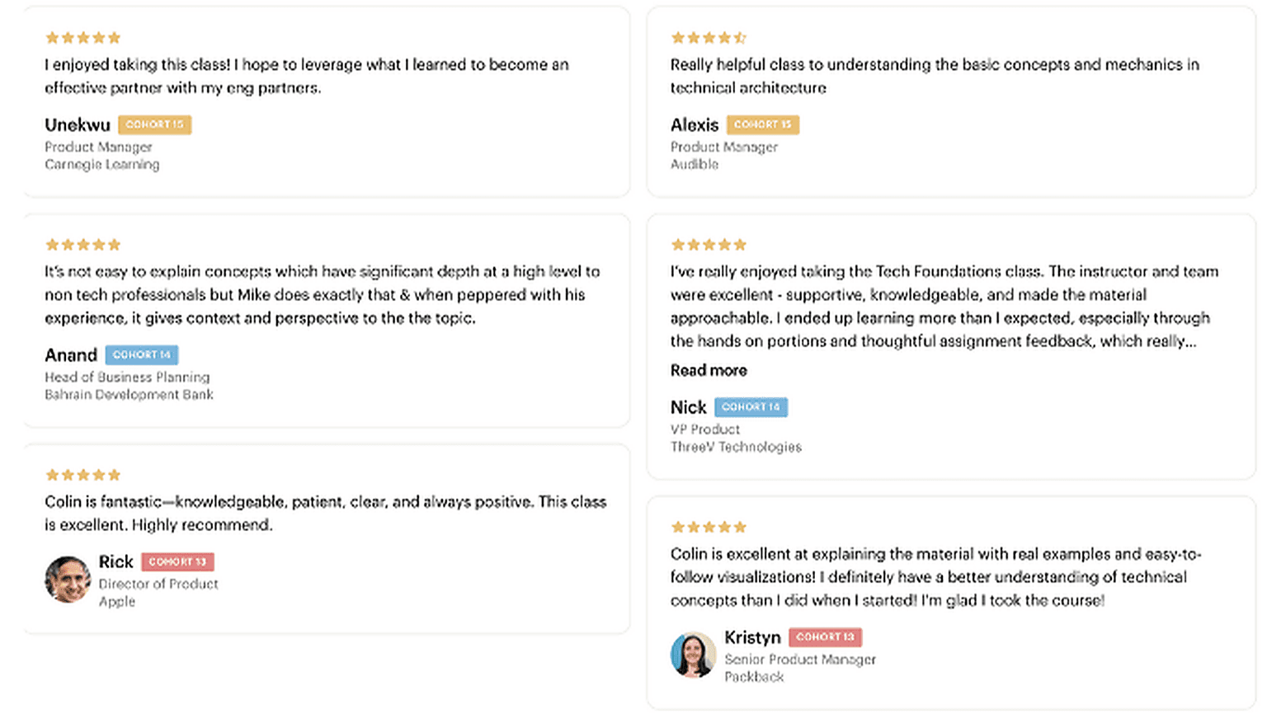Click the star rating on Unekwu's review
1267x714 pixels.
click(x=82, y=38)
